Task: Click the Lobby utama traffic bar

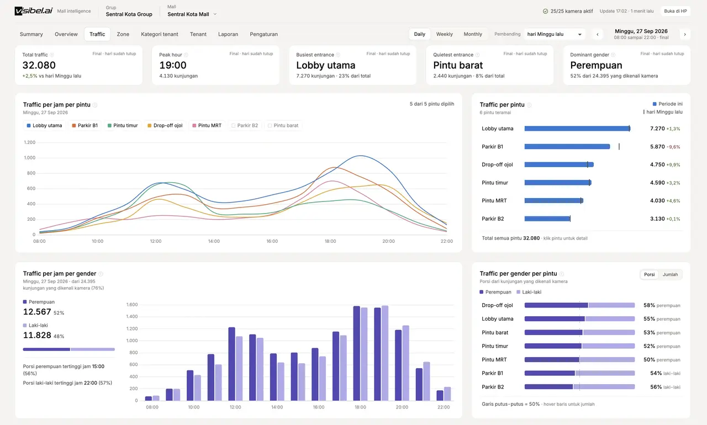Action: 577,129
